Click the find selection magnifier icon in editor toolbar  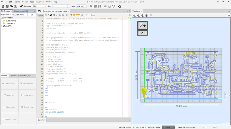pos(71,15)
